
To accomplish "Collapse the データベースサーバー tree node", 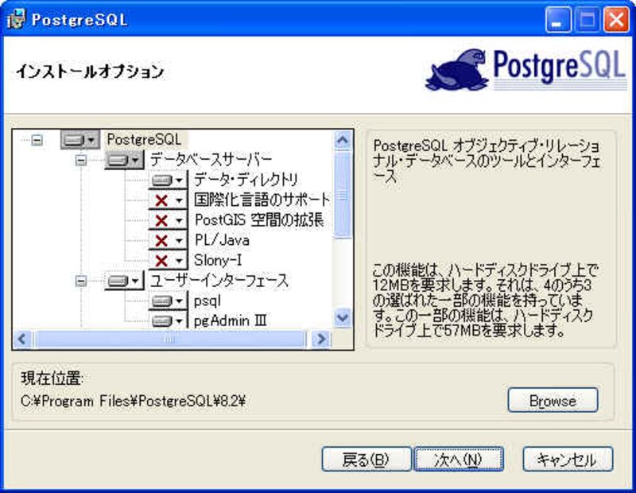I will point(81,160).
